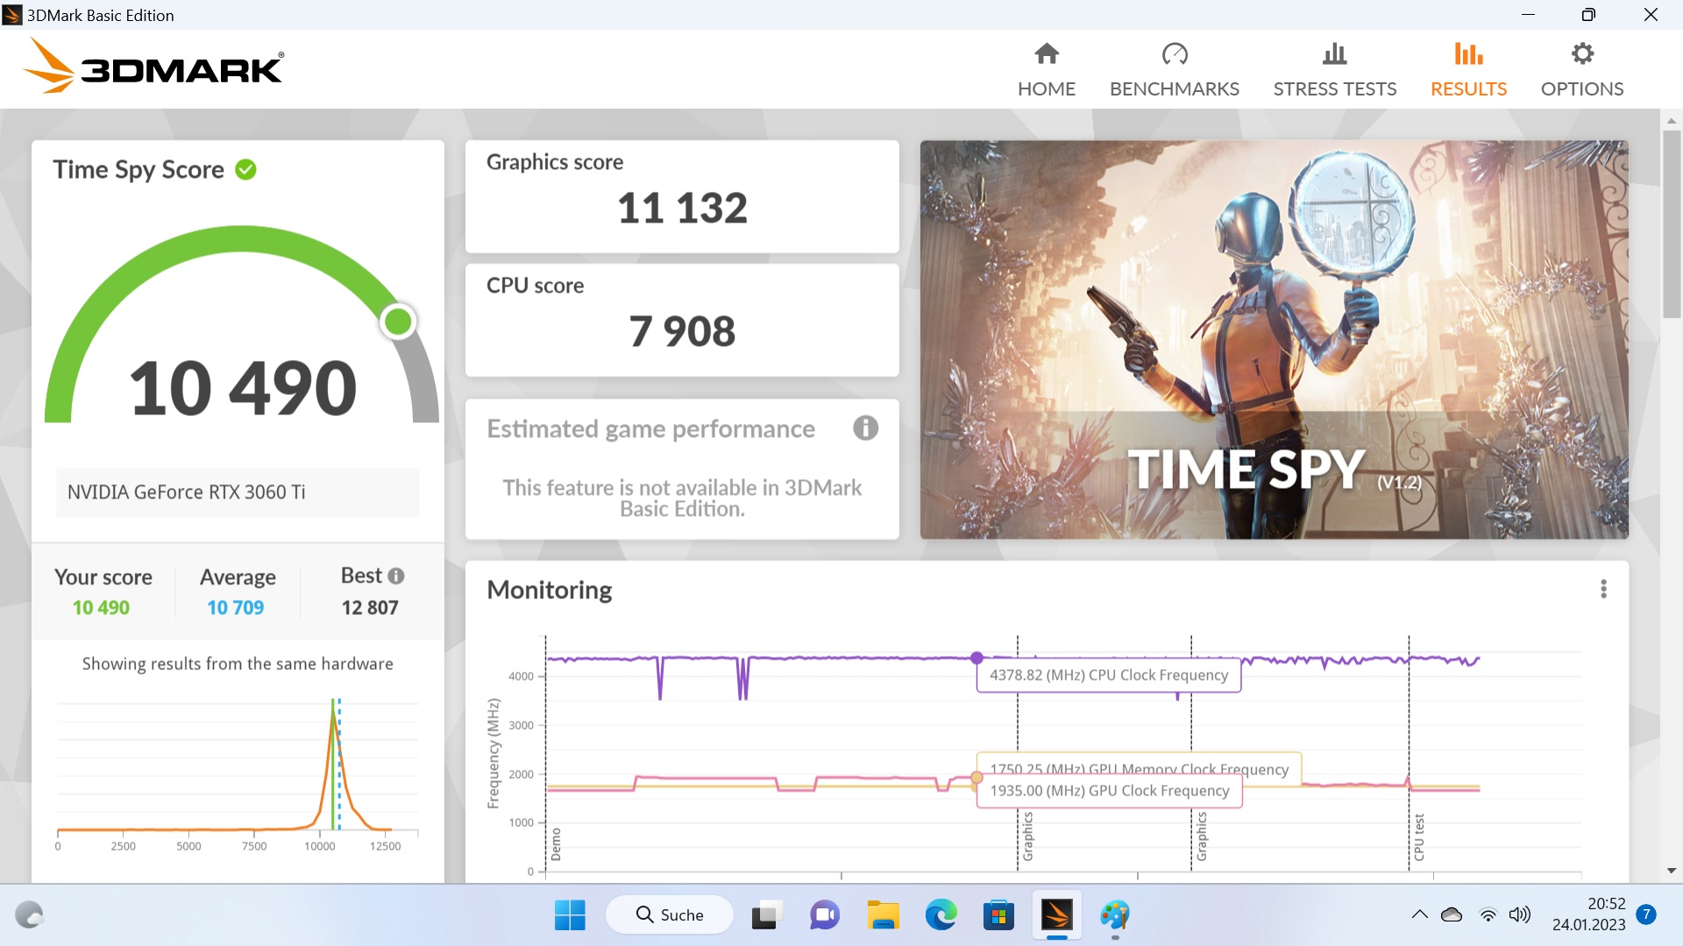Screen dimensions: 1683x946
Task: Click the Time Spy preview image
Action: [1274, 340]
